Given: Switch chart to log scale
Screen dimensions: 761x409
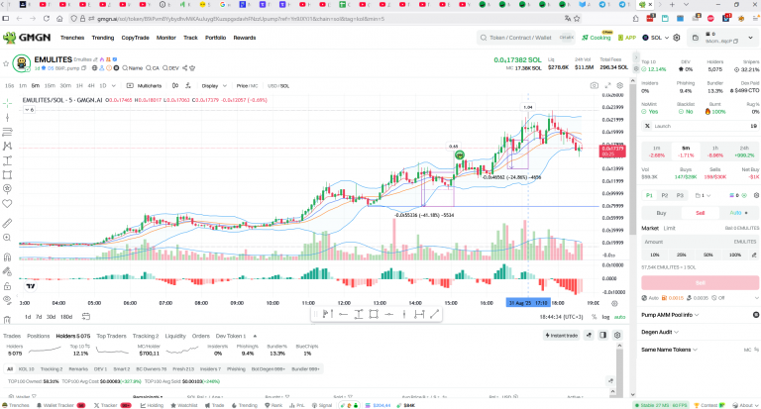Looking at the screenshot, I should click(605, 317).
